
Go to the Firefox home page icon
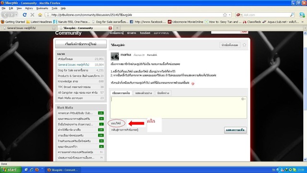pyautogui.click(x=40, y=15)
